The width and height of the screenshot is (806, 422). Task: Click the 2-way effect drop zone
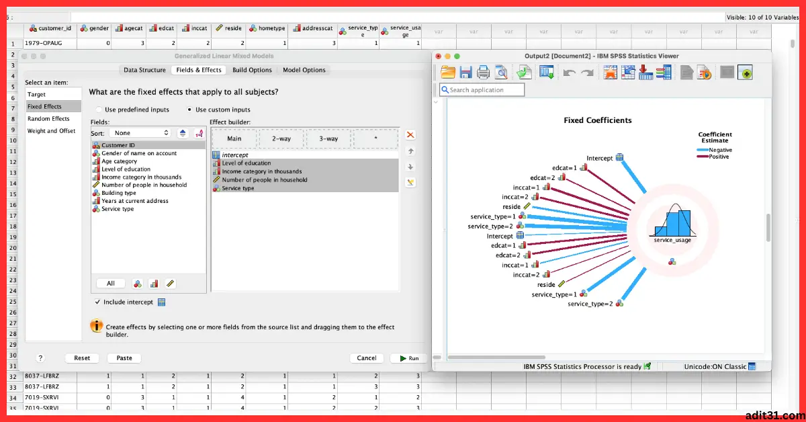(281, 138)
